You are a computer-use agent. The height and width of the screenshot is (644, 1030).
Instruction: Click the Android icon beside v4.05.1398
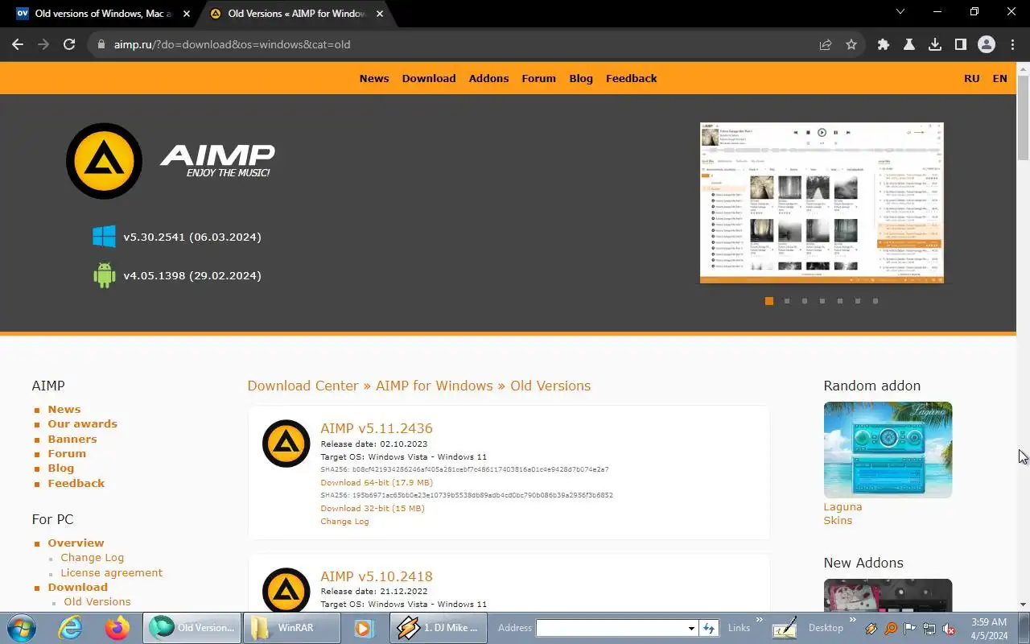tap(105, 275)
